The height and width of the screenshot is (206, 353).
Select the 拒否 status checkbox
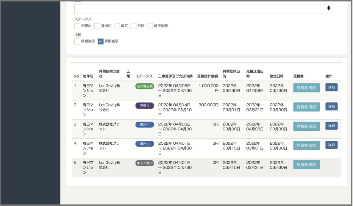point(134,26)
